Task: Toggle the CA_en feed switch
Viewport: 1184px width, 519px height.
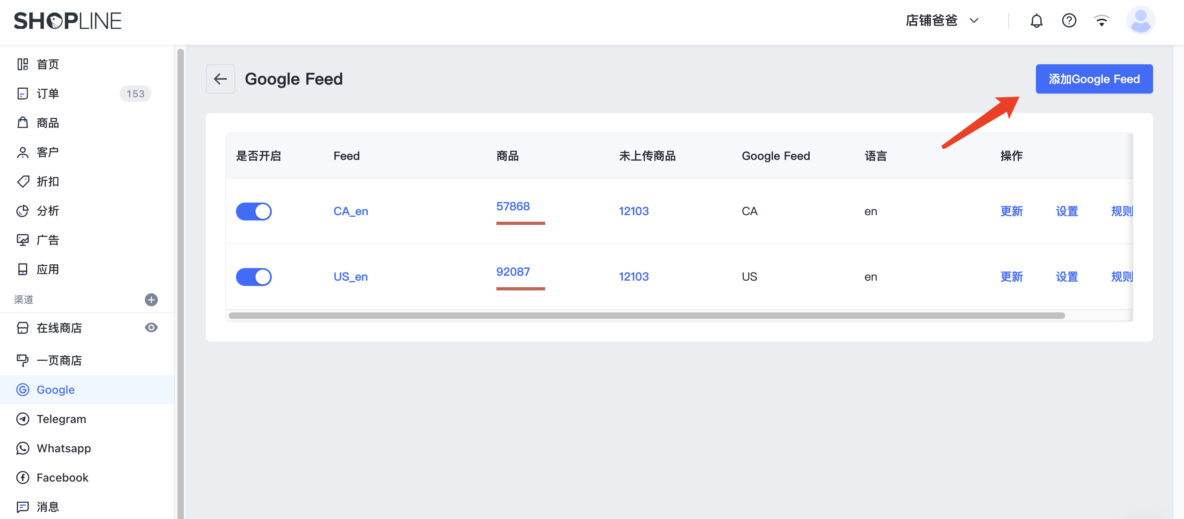Action: 254,211
